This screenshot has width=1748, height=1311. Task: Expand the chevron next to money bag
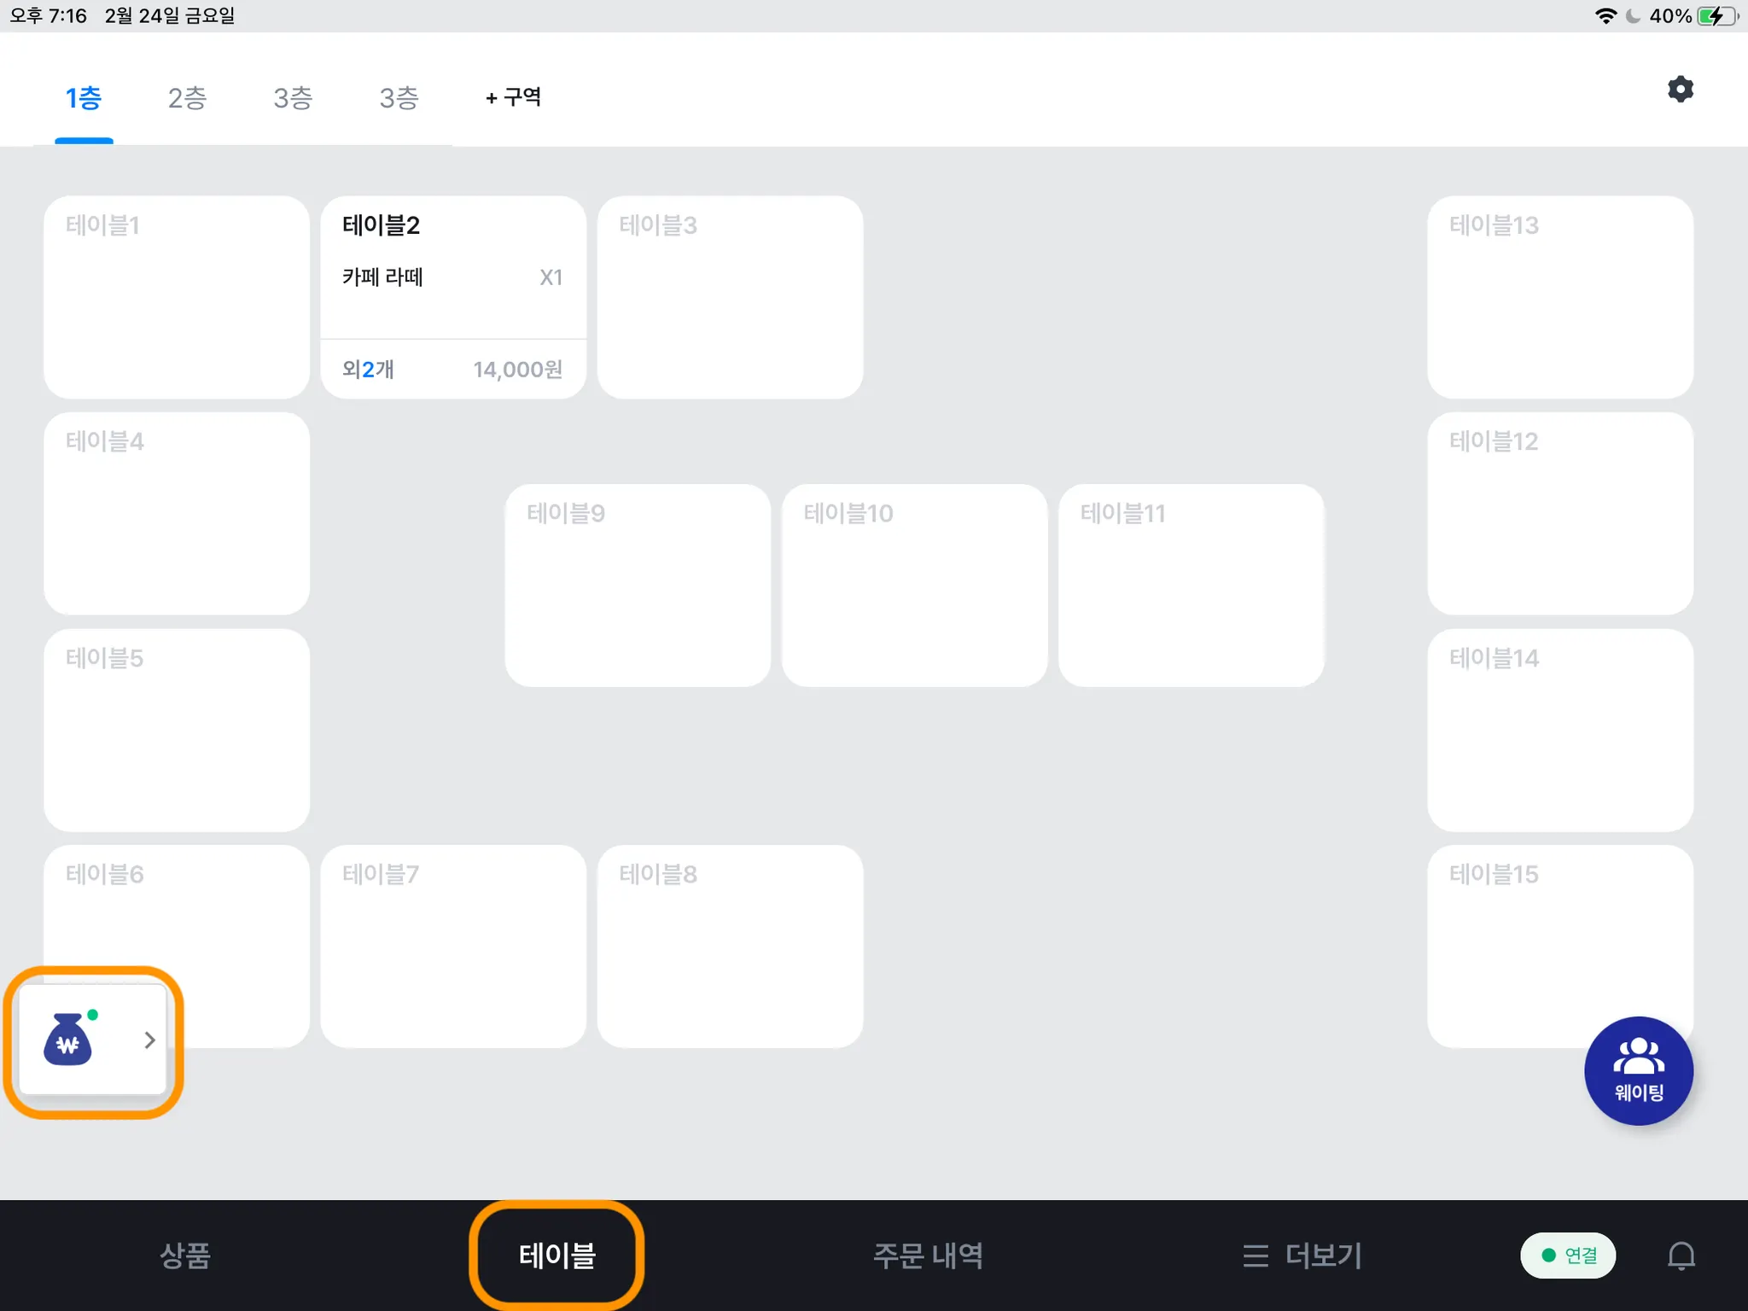point(149,1040)
